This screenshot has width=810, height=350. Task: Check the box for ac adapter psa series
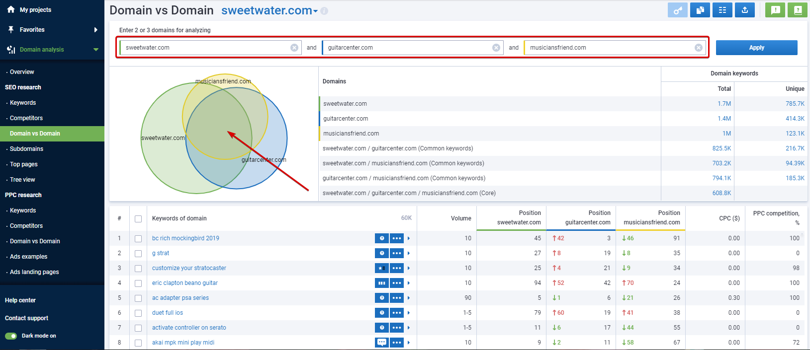coord(138,298)
